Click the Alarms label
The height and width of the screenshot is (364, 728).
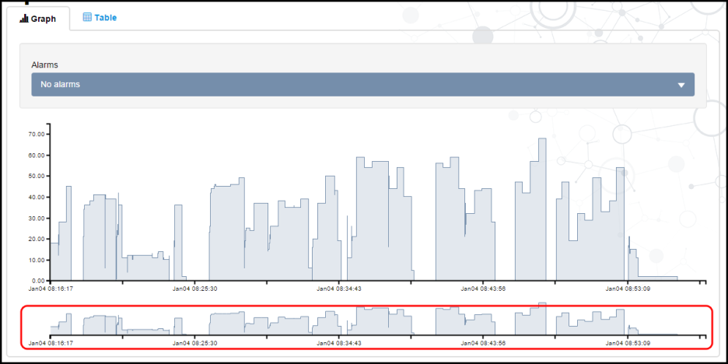click(44, 65)
